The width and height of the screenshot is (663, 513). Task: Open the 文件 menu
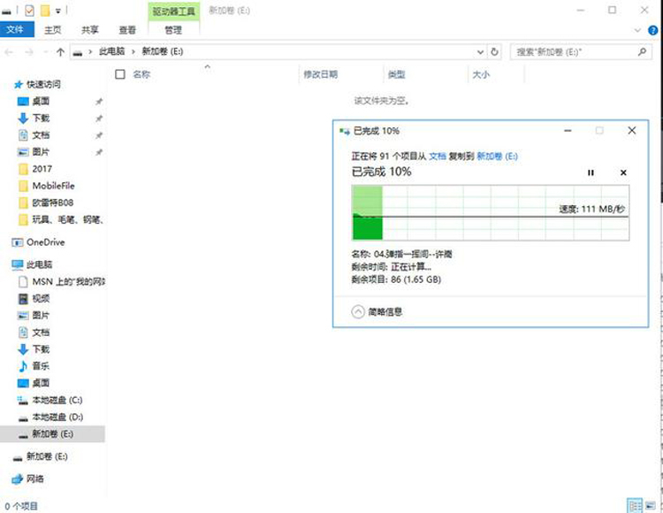[15, 29]
